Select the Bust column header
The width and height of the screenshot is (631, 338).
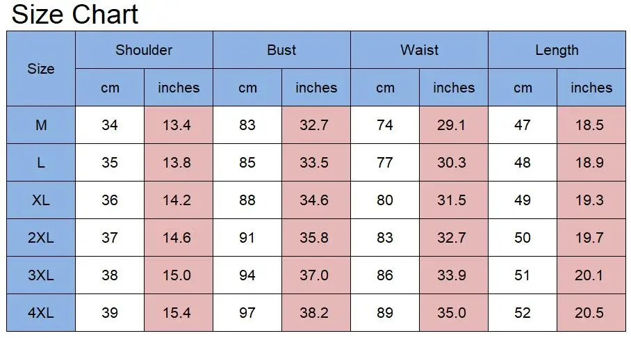[x=281, y=50]
